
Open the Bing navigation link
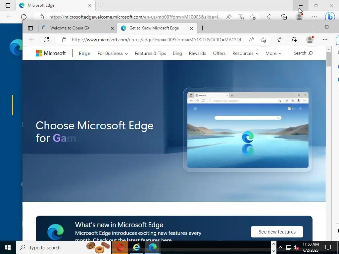177,53
